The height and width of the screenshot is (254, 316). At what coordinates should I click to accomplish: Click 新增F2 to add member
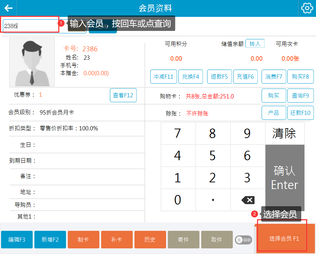click(x=50, y=240)
